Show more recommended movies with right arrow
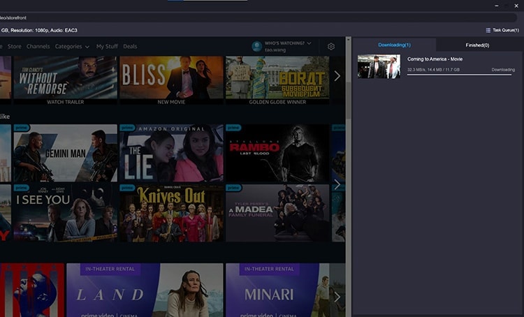Screen dimensions: 524x317 click(337, 184)
